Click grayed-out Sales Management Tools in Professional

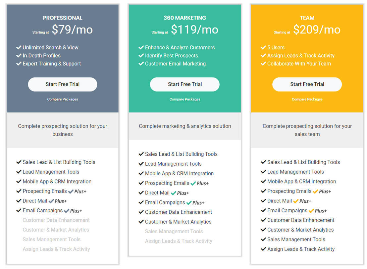click(52, 240)
